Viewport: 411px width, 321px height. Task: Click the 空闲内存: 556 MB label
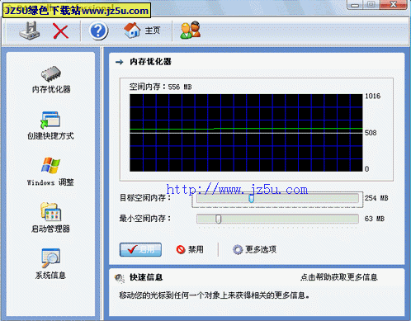click(x=160, y=87)
